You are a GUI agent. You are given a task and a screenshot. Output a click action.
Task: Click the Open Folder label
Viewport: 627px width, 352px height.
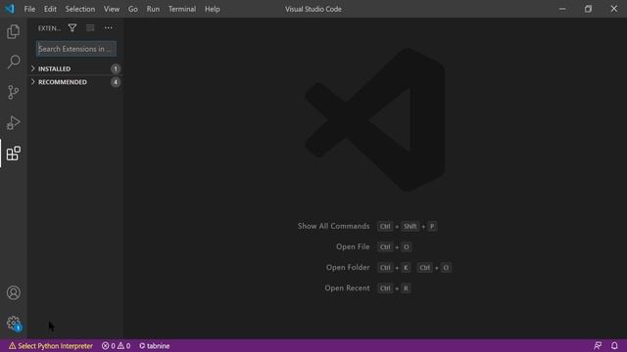348,267
